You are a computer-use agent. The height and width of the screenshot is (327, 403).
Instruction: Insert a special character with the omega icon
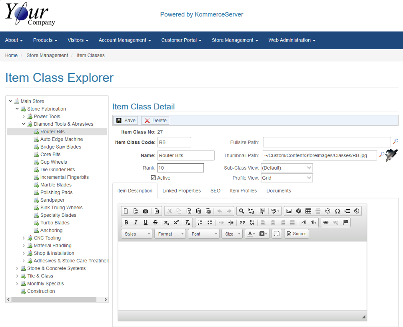point(337,211)
